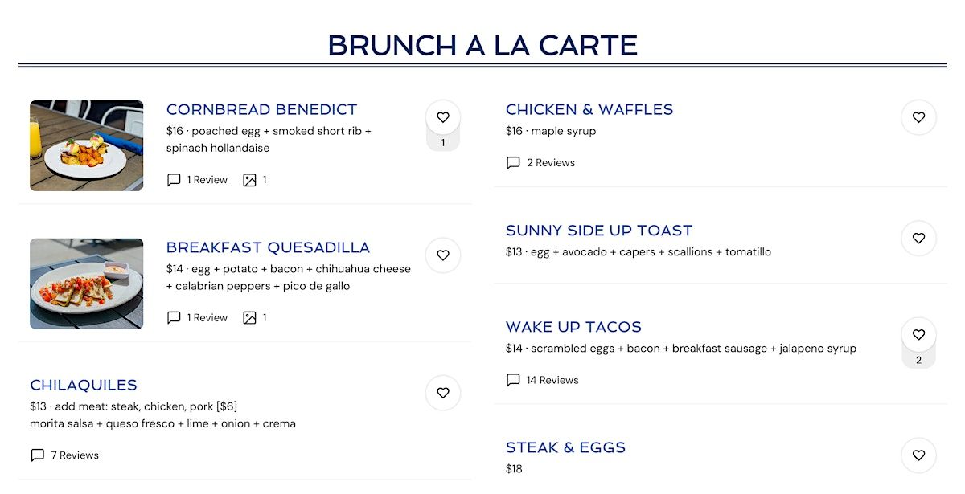Click the Steak & Eggs title
This screenshot has width=965, height=494.
point(565,447)
